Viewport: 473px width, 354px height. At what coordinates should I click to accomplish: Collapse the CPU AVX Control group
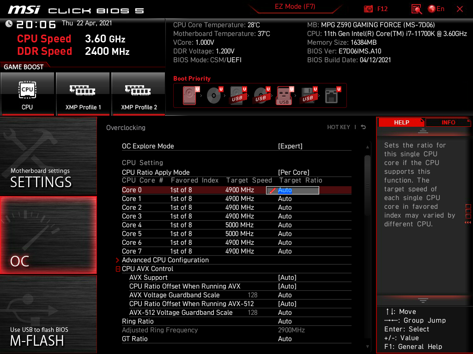(118, 269)
